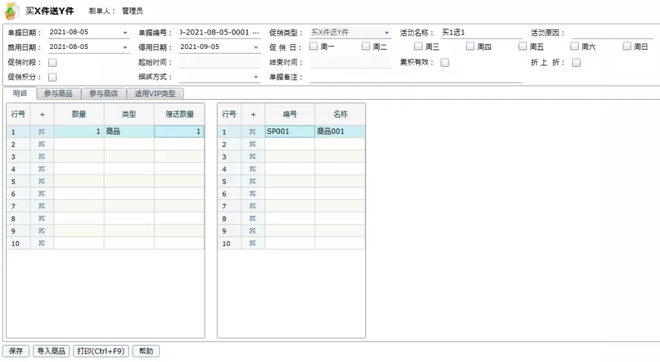Open 单据编号 ellipsis lookup button
Screen dimensions: 660x362
[x=256, y=32]
